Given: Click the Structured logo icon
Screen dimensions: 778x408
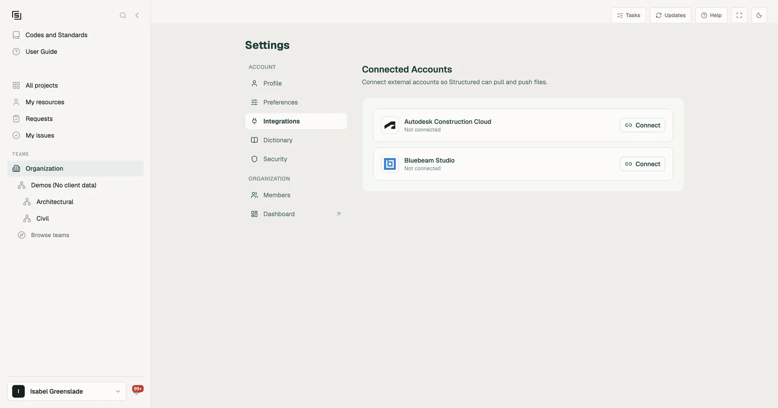Looking at the screenshot, I should [x=17, y=16].
